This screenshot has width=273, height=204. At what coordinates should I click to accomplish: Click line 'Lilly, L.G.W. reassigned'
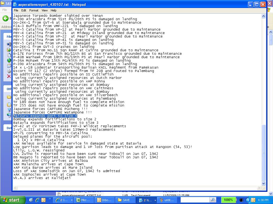39,150
